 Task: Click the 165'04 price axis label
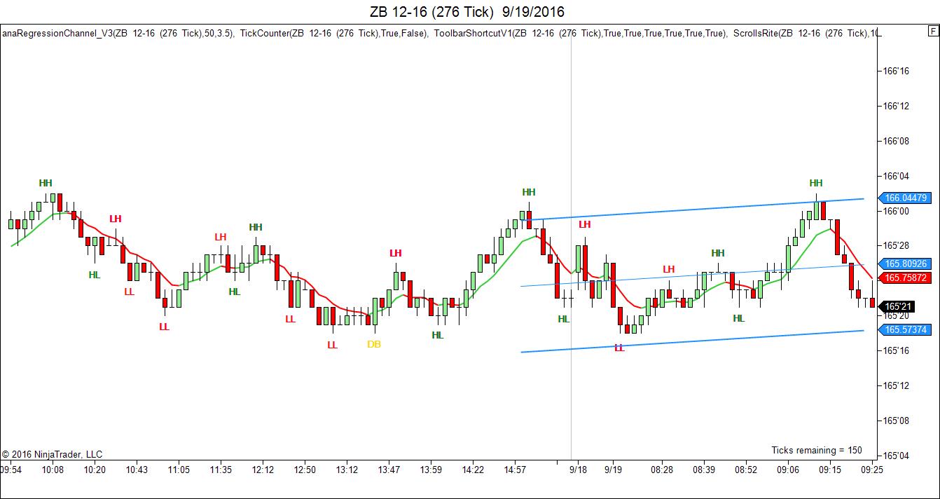897,456
